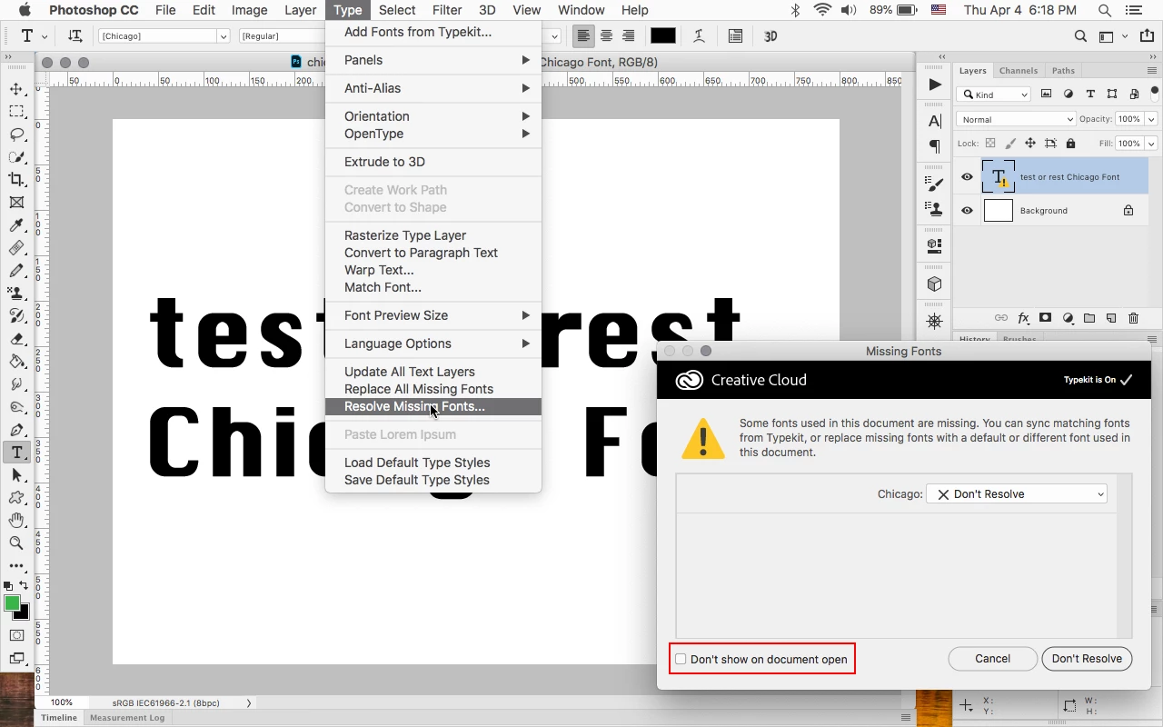
Task: Select the Crop tool
Action: 16,180
